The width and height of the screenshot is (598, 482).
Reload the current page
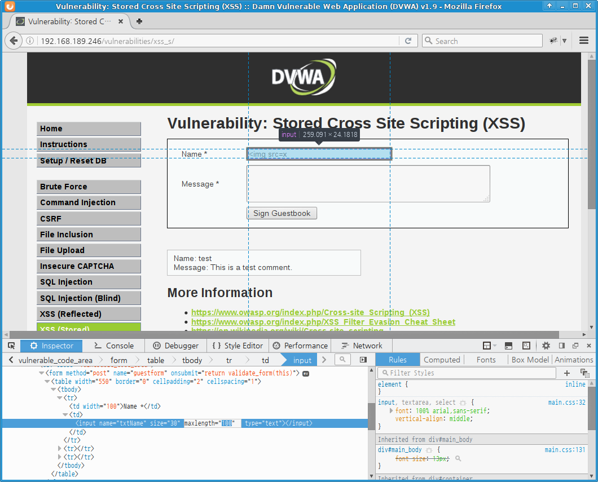coord(408,41)
